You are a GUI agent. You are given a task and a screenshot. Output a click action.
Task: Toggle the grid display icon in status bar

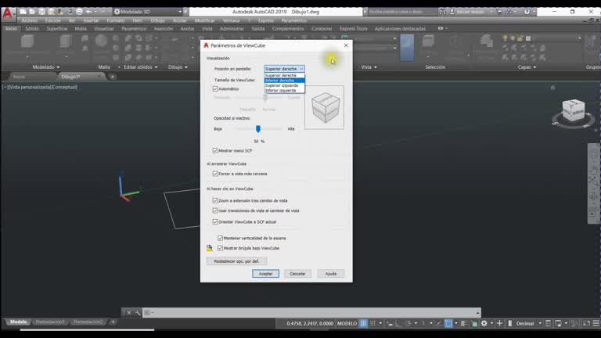click(x=363, y=323)
